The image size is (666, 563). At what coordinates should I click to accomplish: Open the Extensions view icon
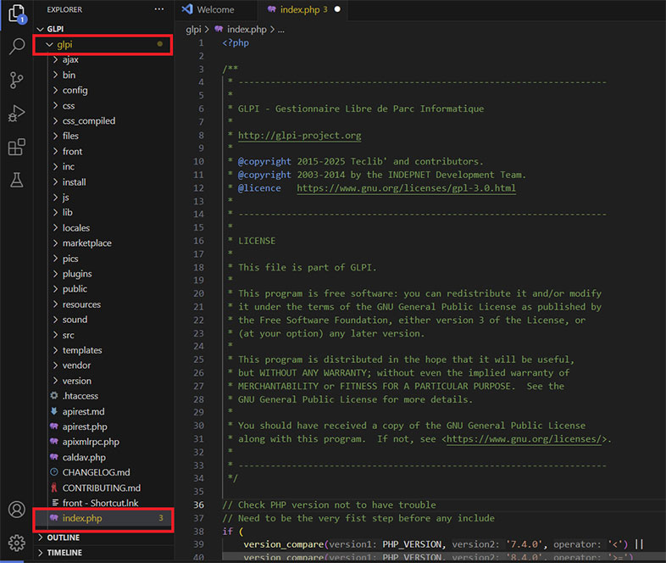click(16, 148)
